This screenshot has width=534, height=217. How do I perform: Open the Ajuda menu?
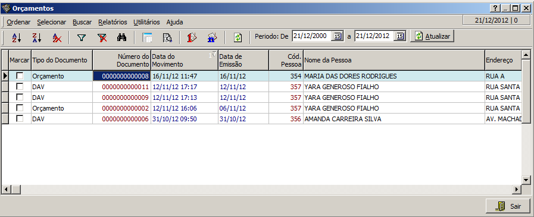174,22
